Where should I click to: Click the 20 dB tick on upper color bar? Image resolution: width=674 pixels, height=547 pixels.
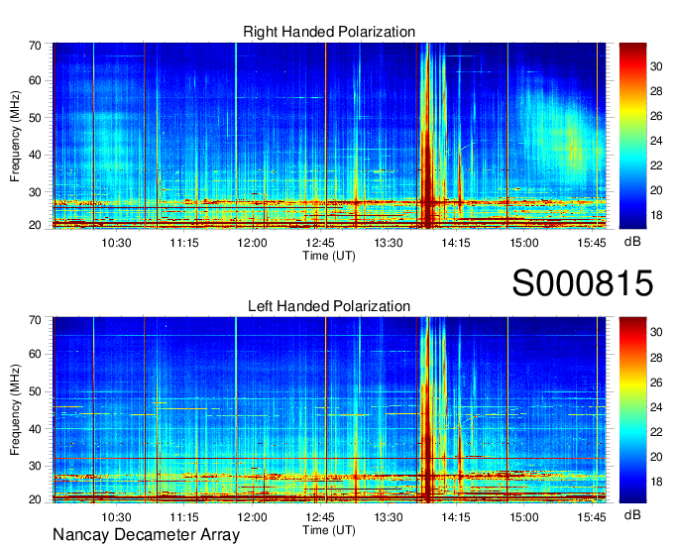tap(656, 190)
